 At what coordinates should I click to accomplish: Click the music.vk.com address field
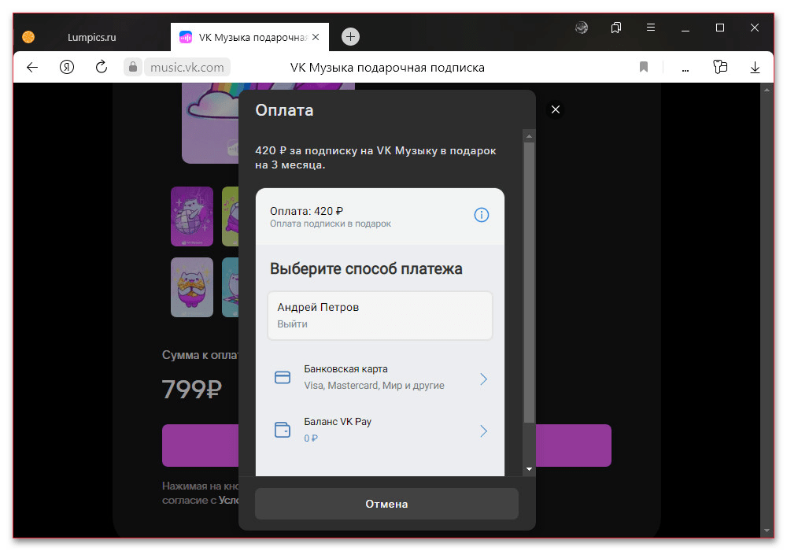click(187, 67)
